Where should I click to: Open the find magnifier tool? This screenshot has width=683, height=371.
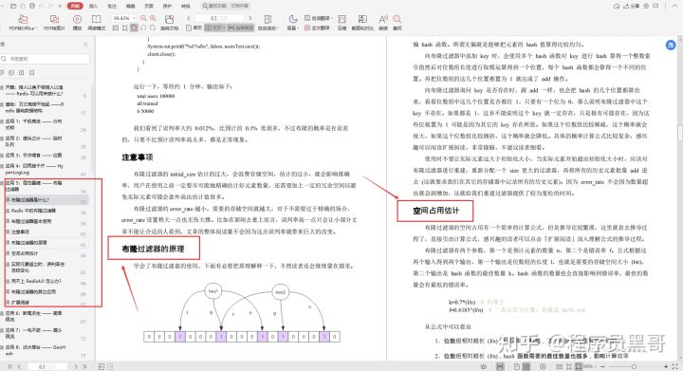coord(397,22)
